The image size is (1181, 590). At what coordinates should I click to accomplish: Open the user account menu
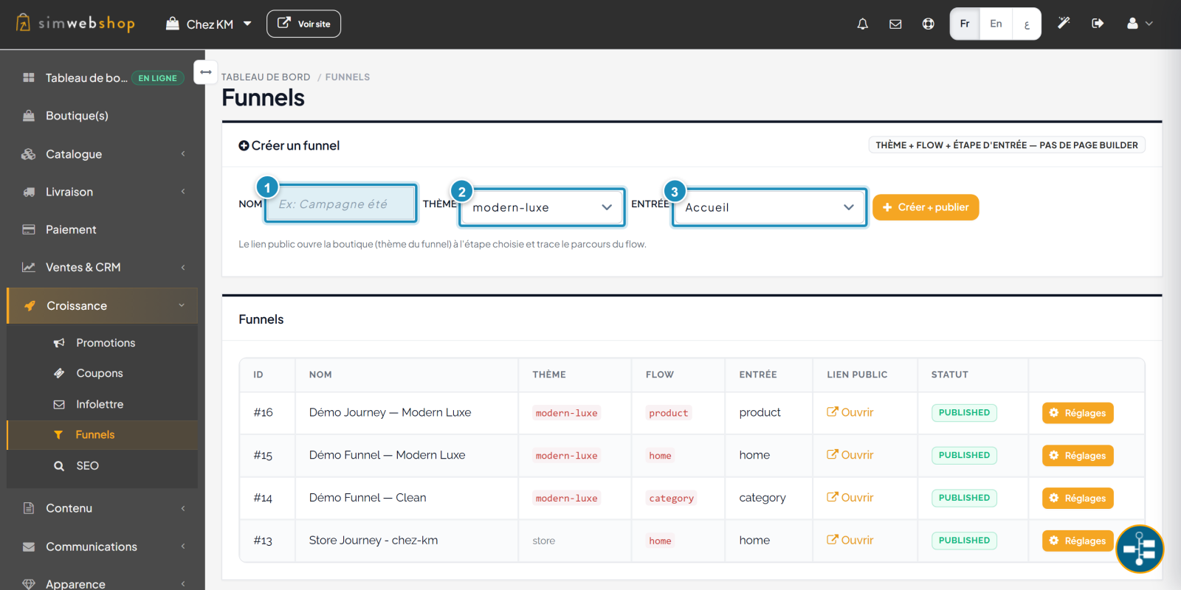point(1140,24)
